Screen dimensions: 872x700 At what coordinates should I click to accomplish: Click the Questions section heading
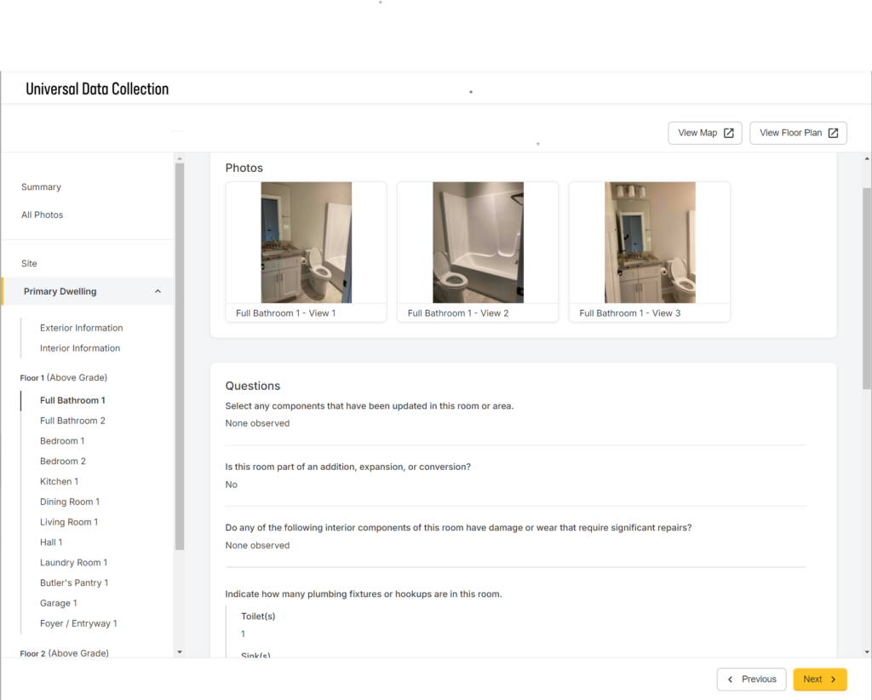252,386
